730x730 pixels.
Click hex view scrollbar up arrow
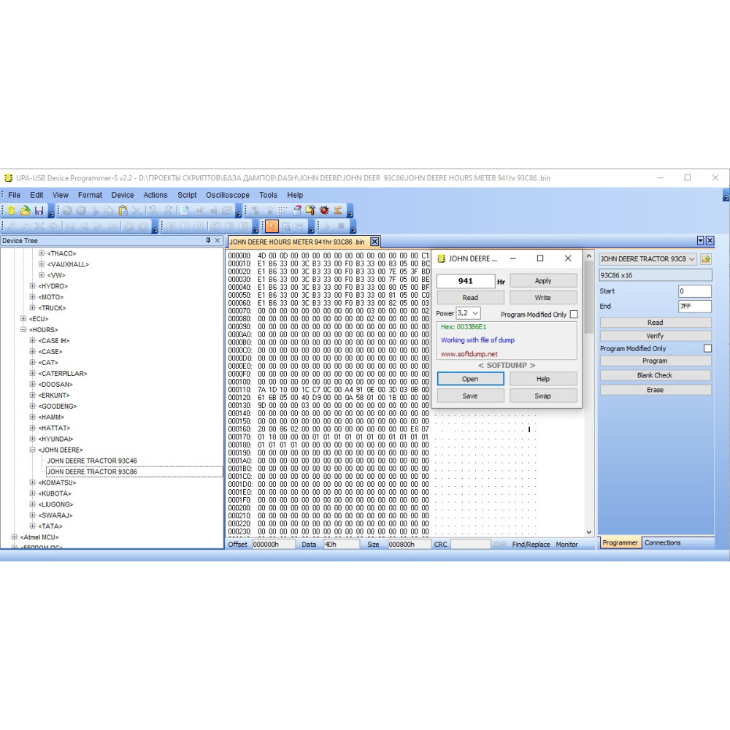click(589, 255)
